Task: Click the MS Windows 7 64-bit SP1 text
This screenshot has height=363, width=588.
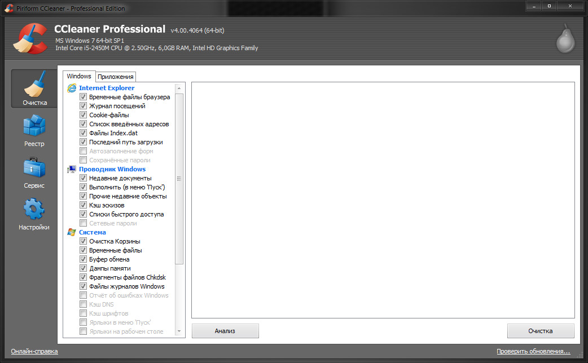Action: 90,41
